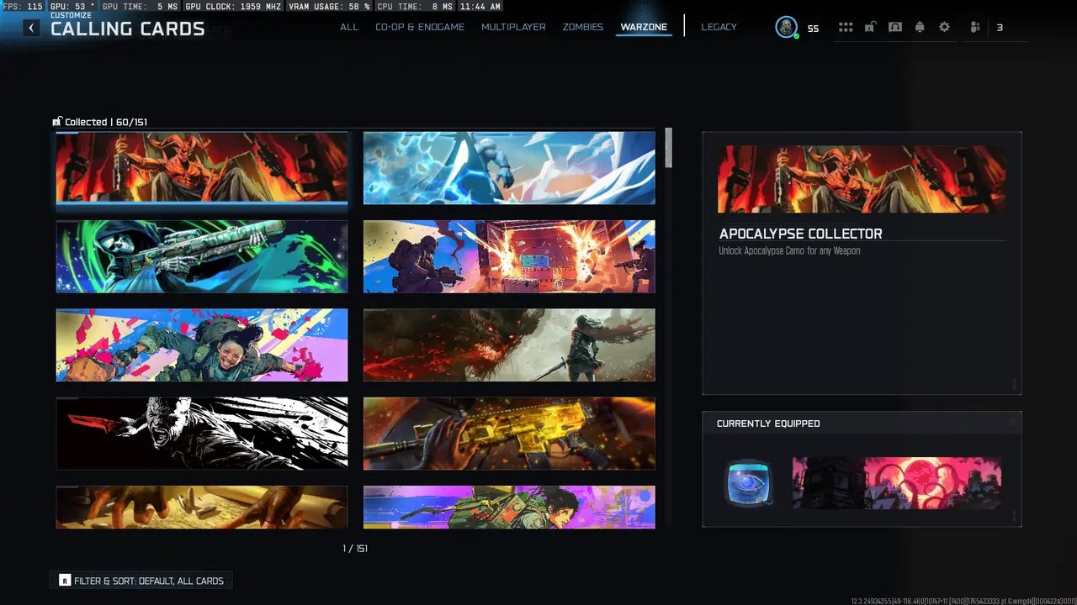Click the Collected 60/151 label
This screenshot has width=1077, height=605.
(106, 122)
